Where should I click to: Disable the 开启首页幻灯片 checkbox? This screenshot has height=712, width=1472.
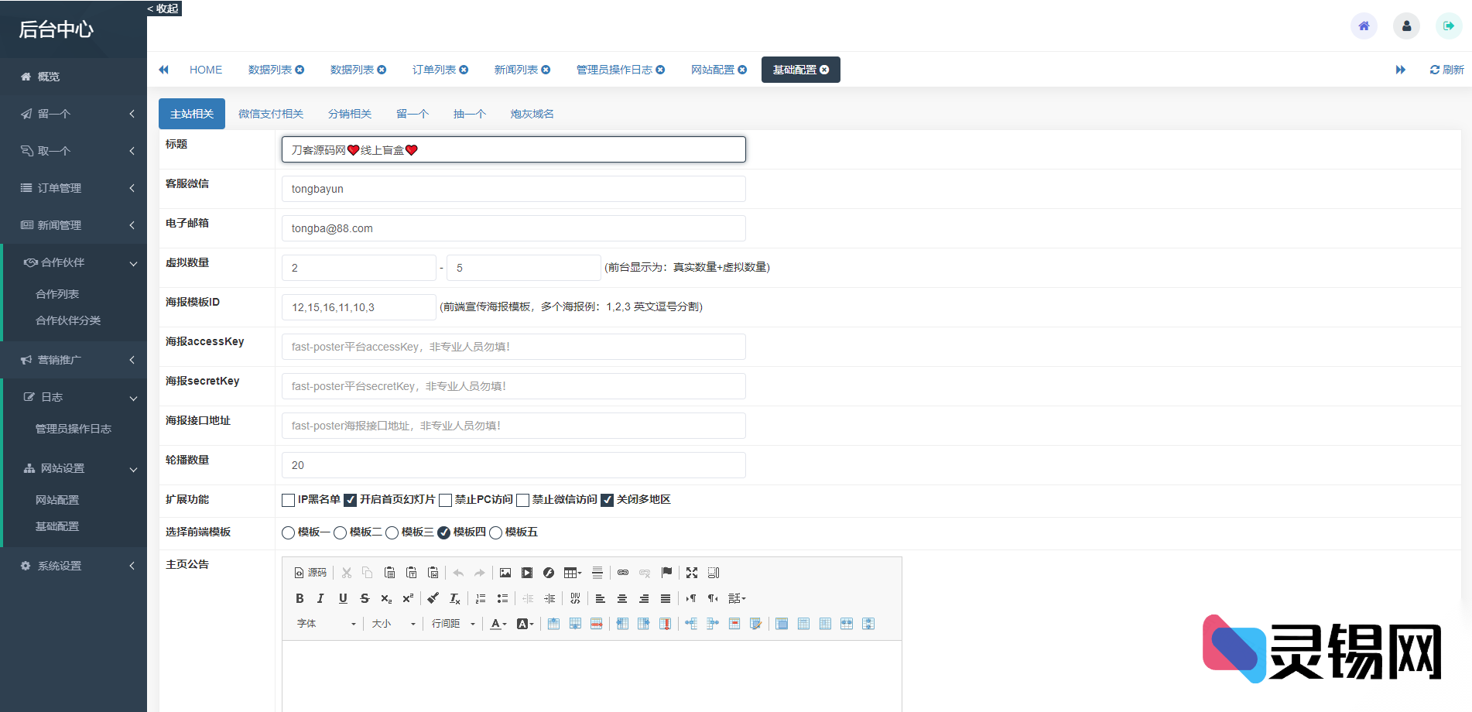pyautogui.click(x=351, y=500)
